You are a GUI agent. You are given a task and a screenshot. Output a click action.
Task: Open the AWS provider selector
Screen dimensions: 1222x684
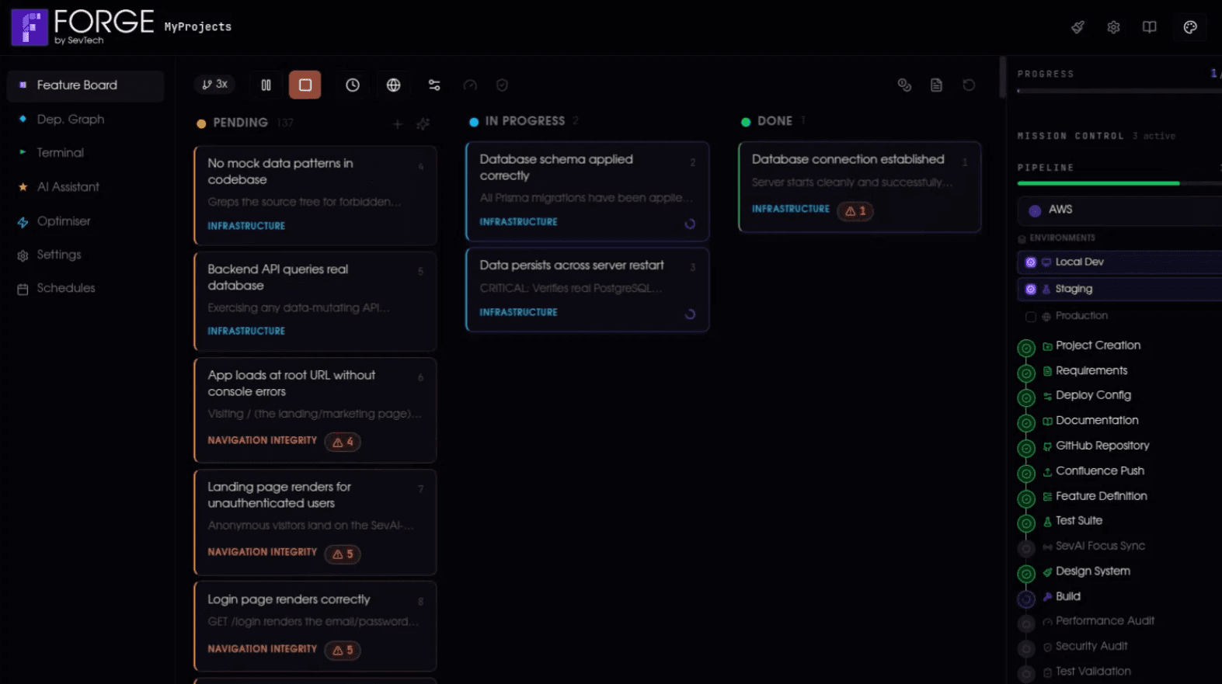point(1119,210)
